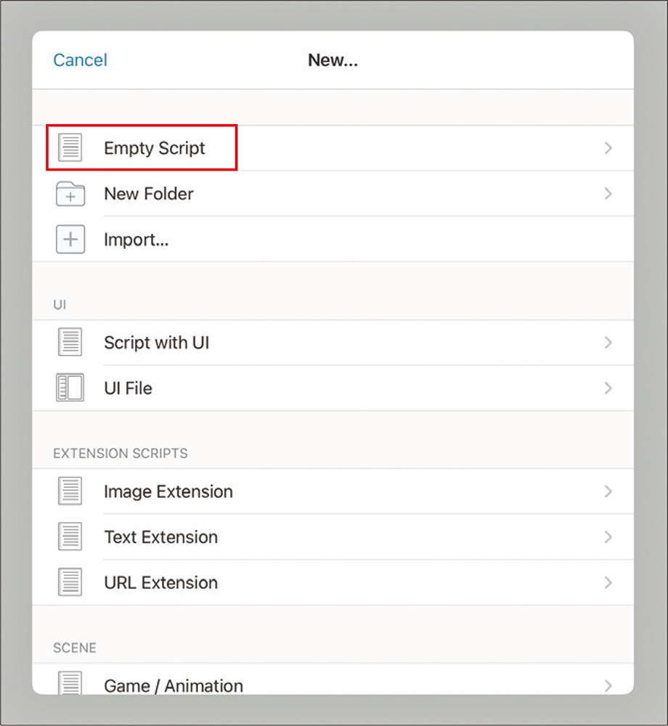
Task: Expand the Script with UI chevron
Action: (608, 343)
